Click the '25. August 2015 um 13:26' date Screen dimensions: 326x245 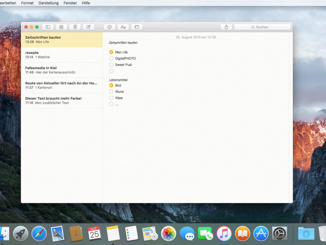point(196,37)
